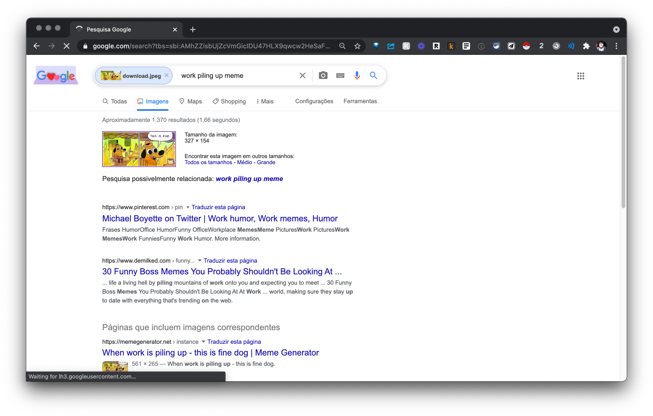Translate the Pinterest result page
Viewport: 653px width, 416px height.
tap(218, 207)
